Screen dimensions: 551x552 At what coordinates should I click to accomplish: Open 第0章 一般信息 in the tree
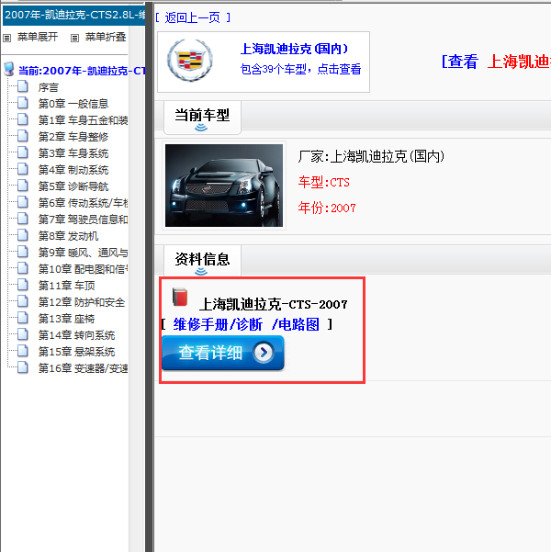(73, 104)
